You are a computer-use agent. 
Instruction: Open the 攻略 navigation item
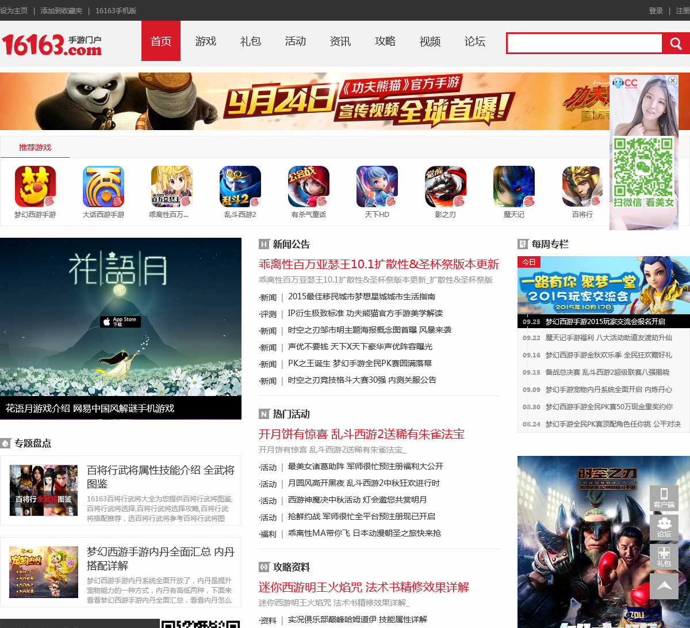point(385,41)
